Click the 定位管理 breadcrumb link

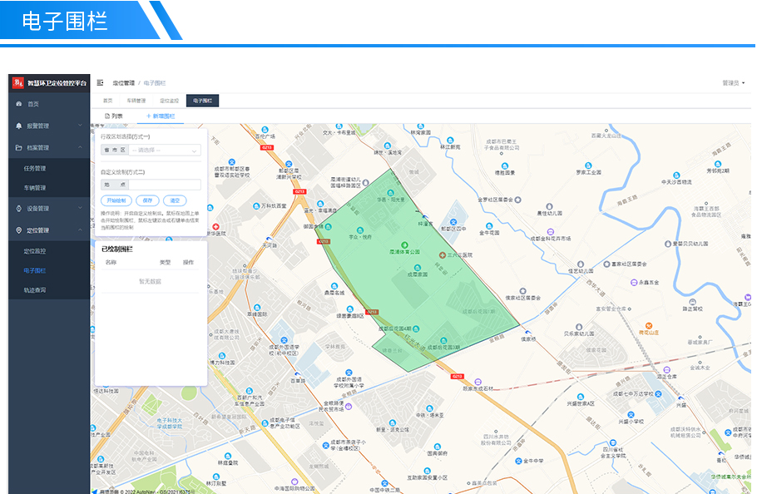pos(124,83)
